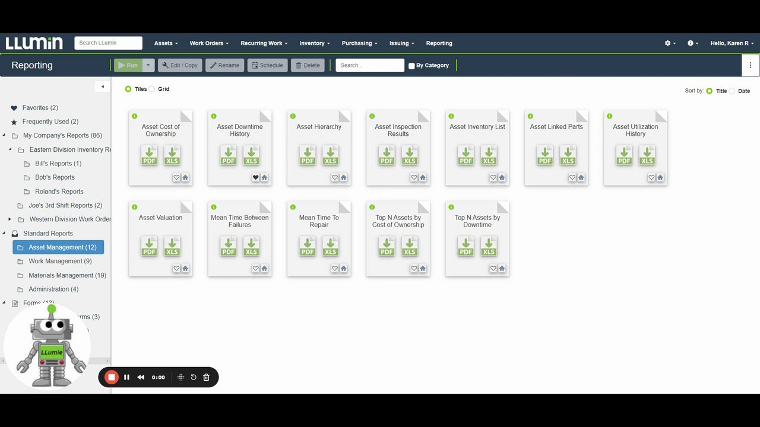The image size is (760, 427).
Task: Open the Issuing menu
Action: click(401, 43)
